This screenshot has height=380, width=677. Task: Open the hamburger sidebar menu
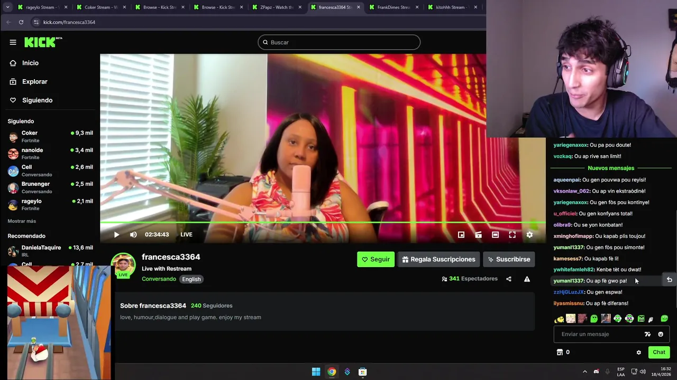pyautogui.click(x=13, y=42)
